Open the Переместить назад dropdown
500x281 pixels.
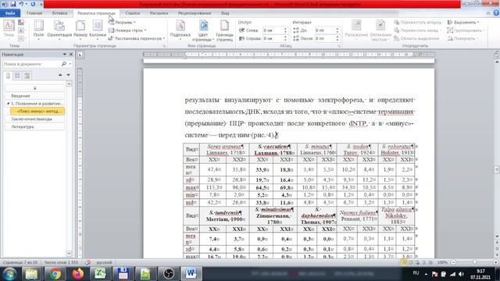418,30
